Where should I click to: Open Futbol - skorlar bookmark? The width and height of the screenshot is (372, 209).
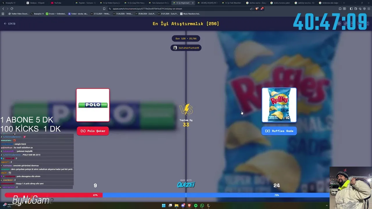point(78,14)
